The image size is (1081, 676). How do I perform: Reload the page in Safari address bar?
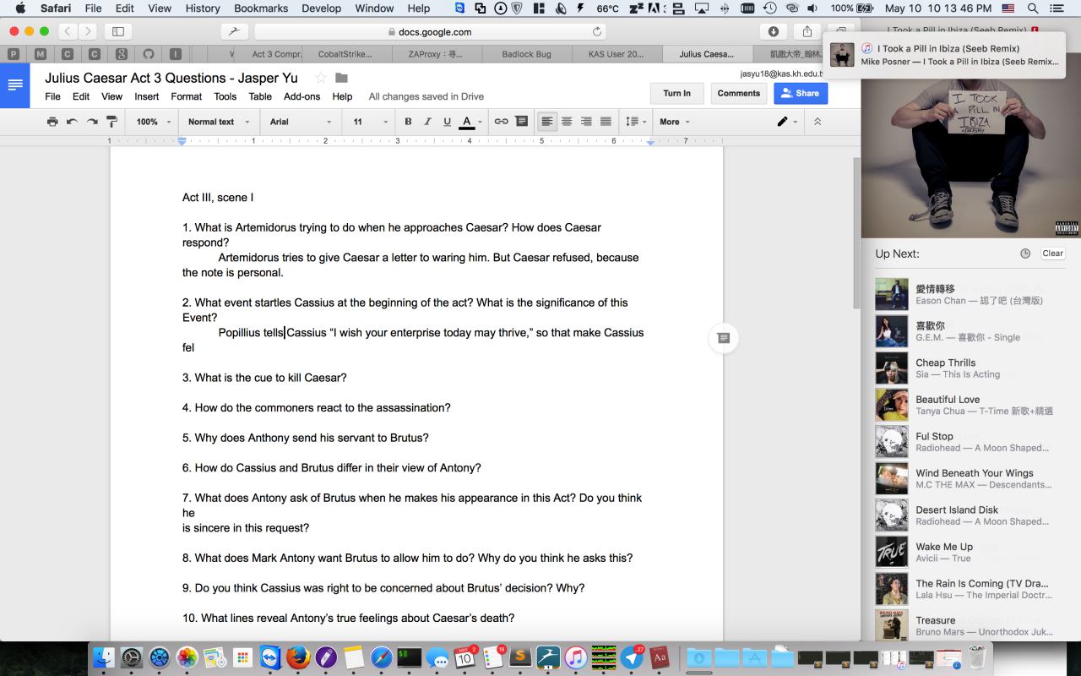coord(597,32)
